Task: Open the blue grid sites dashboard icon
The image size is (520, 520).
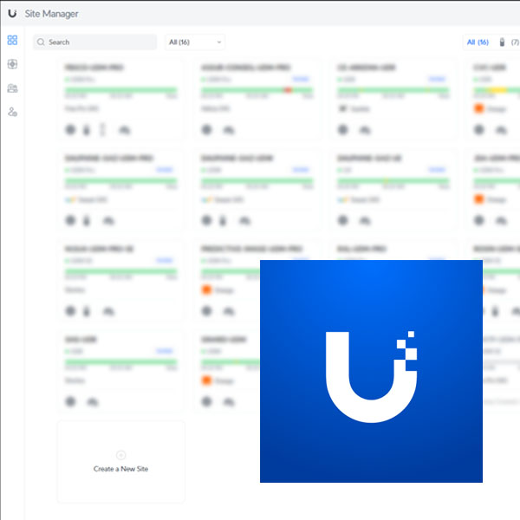Action: tap(12, 40)
